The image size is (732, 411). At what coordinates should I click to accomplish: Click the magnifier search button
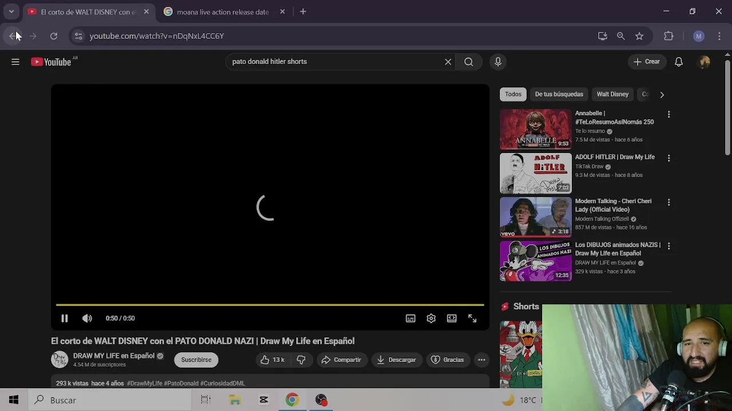(468, 62)
